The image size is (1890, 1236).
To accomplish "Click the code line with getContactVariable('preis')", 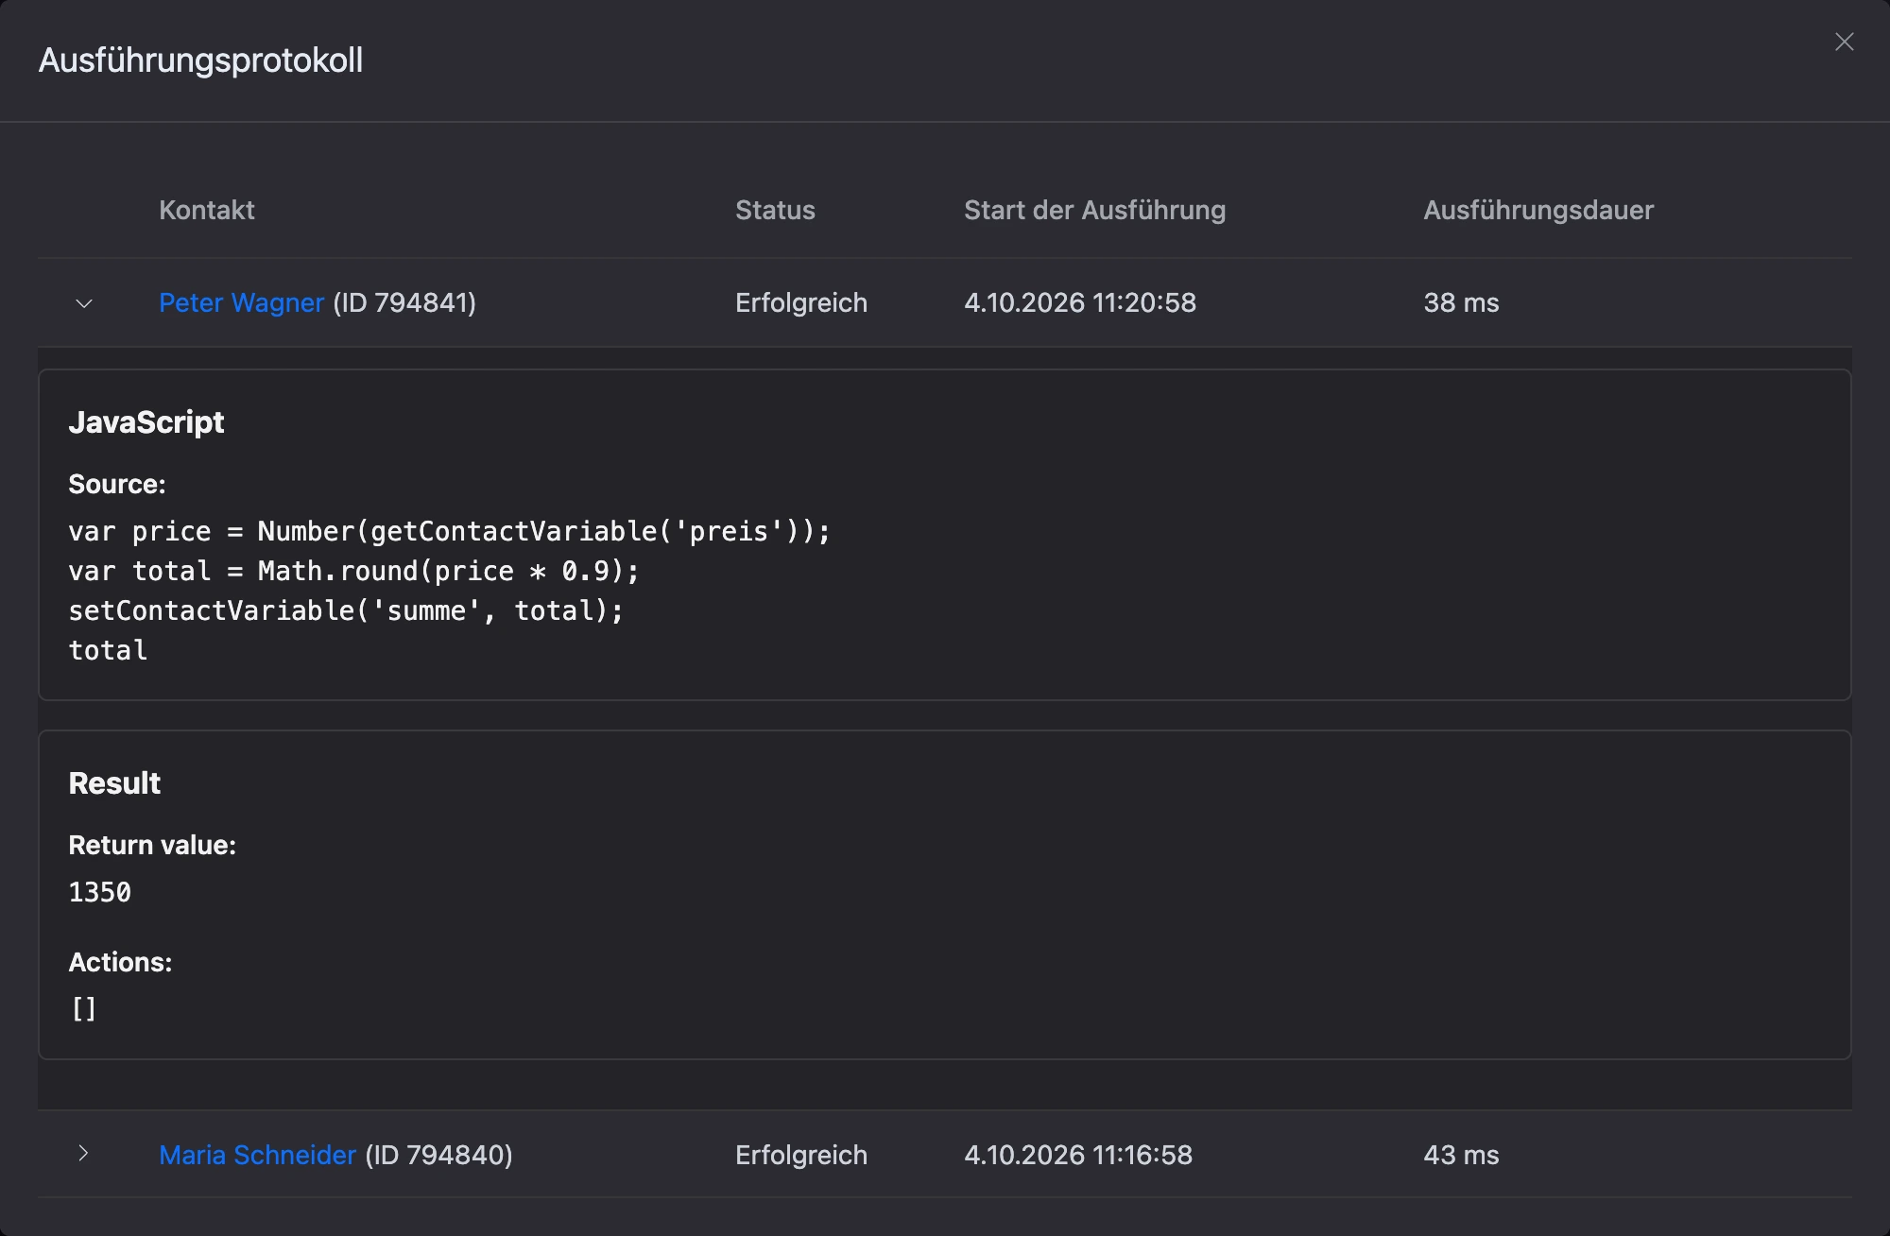I will pyautogui.click(x=450, y=531).
